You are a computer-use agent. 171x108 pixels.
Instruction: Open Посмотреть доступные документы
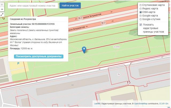[38, 57]
